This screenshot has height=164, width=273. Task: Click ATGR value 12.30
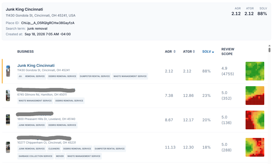tap(188, 147)
